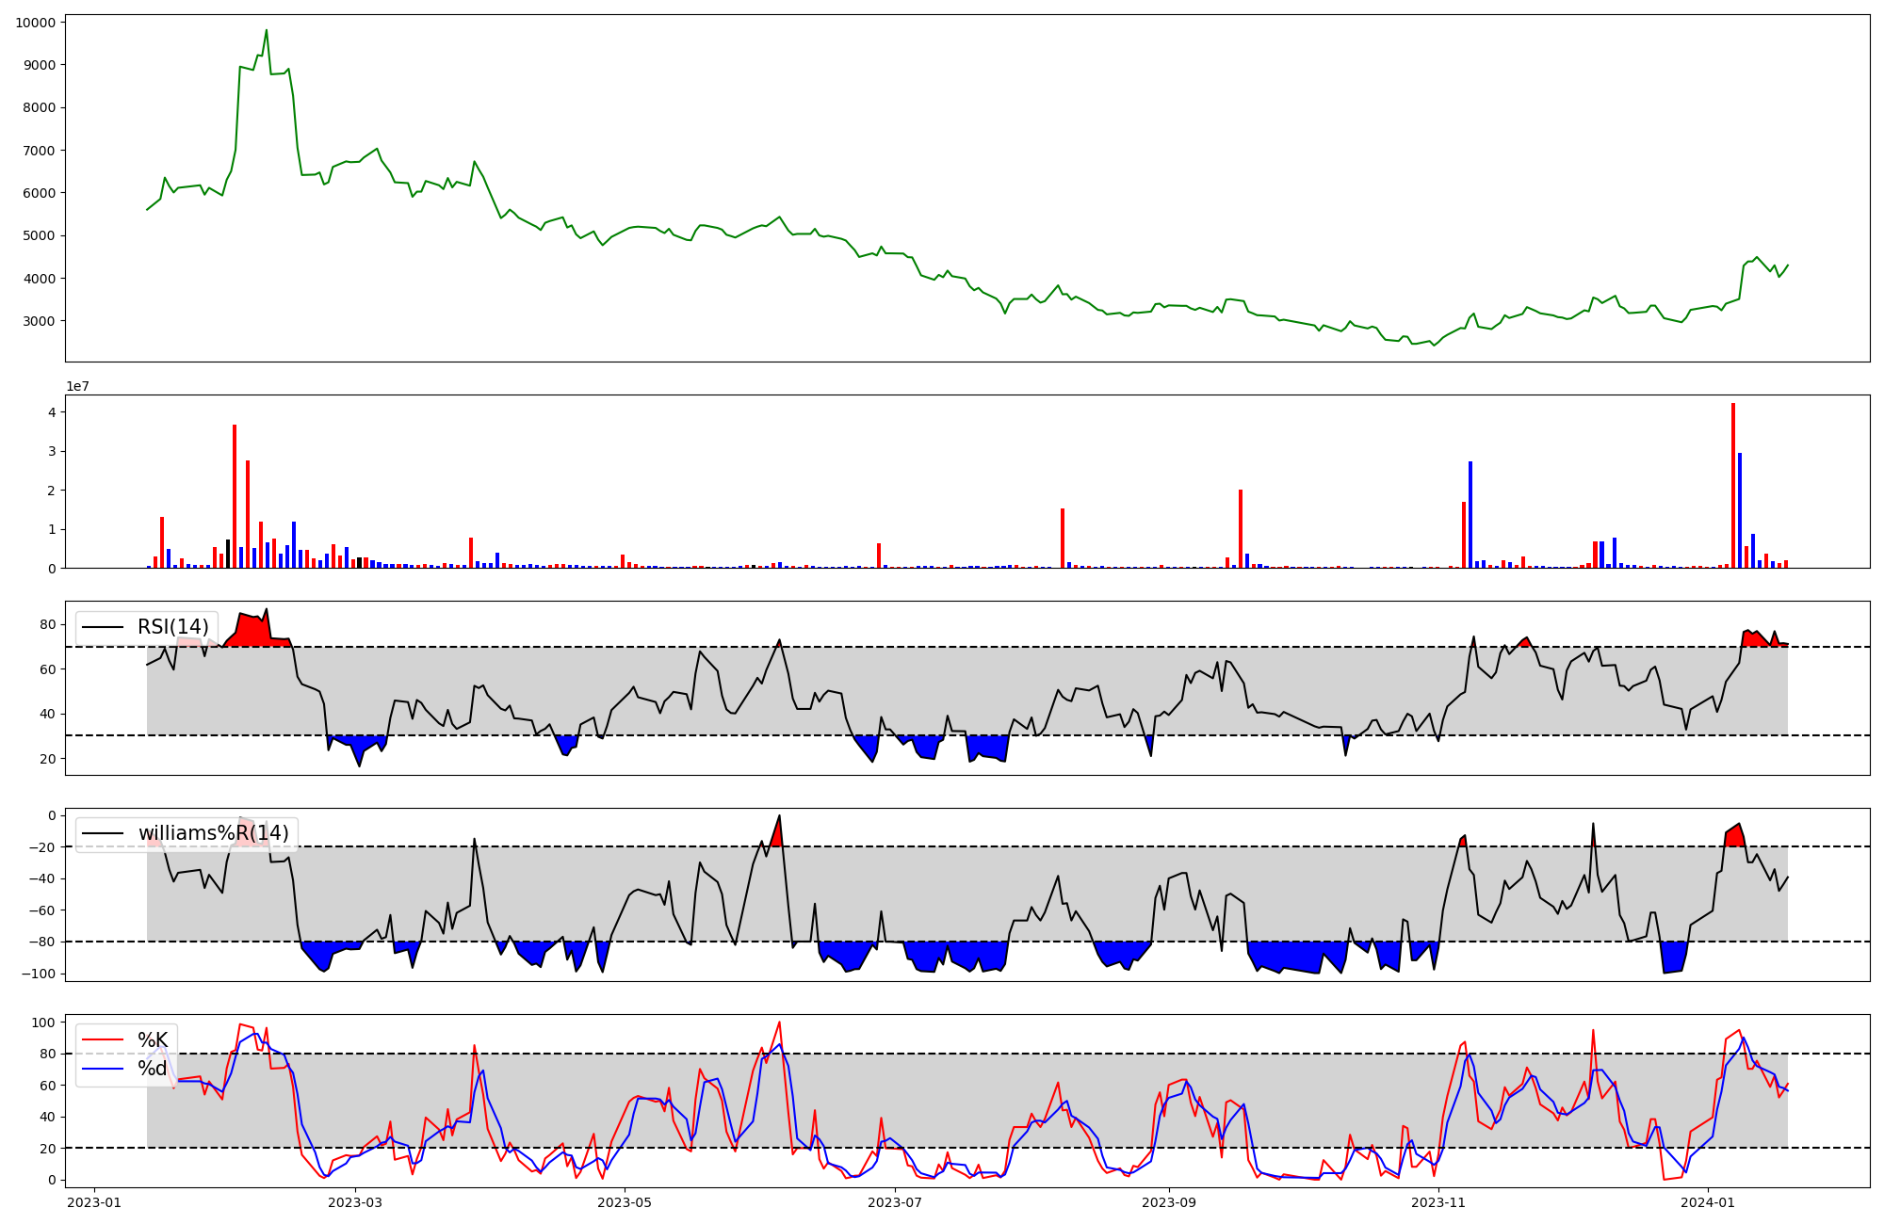The image size is (1884, 1224).
Task: Click the price peak in February 2023
Action: click(267, 30)
